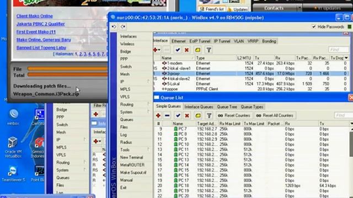Click the PC 18 queue green icon
The width and height of the screenshot is (353, 198).
coord(175,185)
